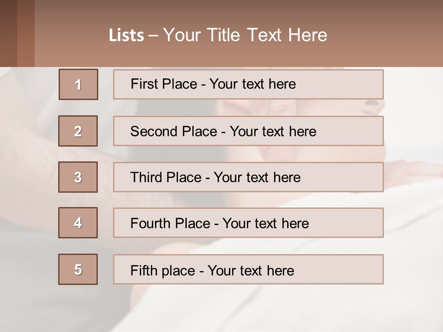Click the number 5 box
The image size is (443, 332).
click(x=78, y=269)
